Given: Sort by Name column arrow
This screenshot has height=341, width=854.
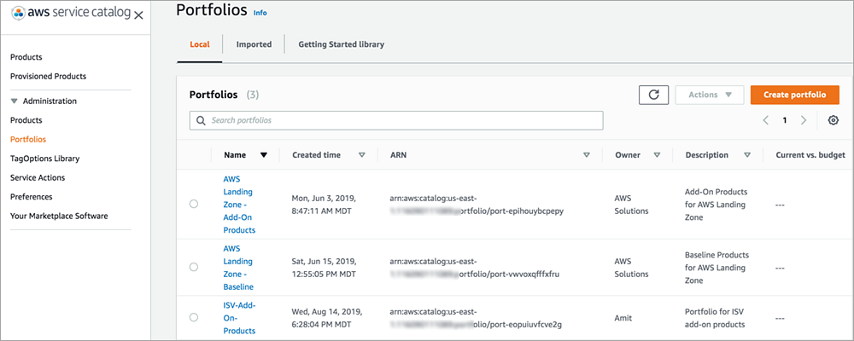Looking at the screenshot, I should (x=264, y=155).
